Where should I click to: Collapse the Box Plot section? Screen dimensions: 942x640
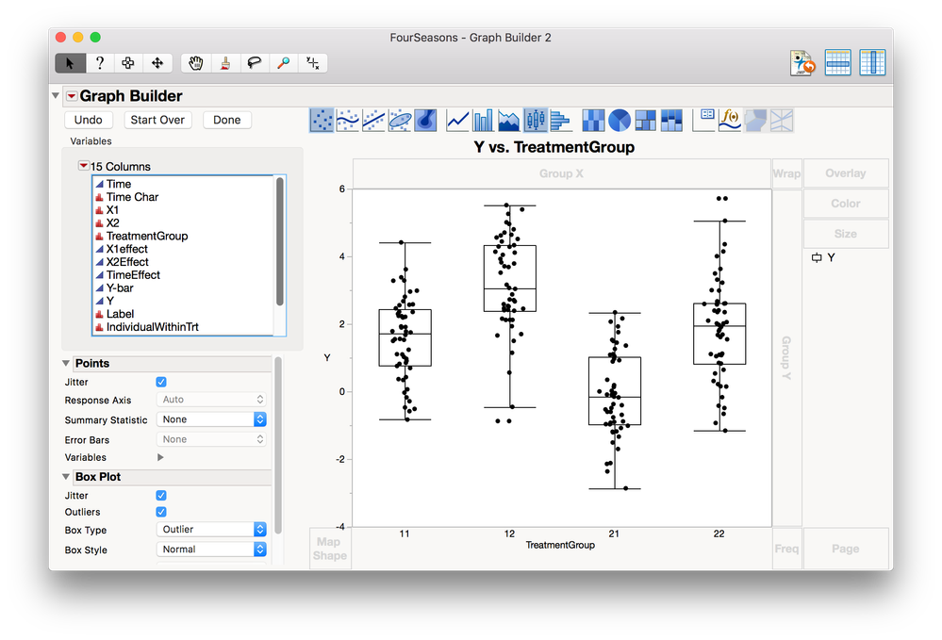tap(66, 477)
